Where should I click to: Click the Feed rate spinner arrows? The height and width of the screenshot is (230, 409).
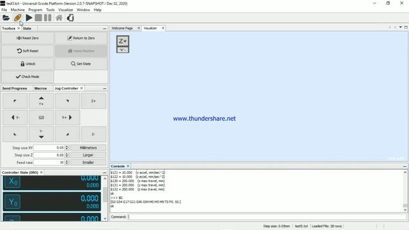point(66,162)
